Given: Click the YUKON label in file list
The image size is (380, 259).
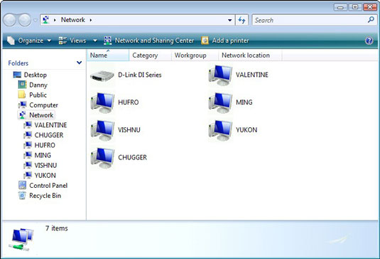Looking at the screenshot, I should 246,130.
